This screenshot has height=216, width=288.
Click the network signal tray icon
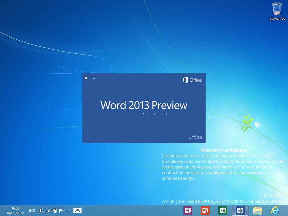(x=48, y=210)
